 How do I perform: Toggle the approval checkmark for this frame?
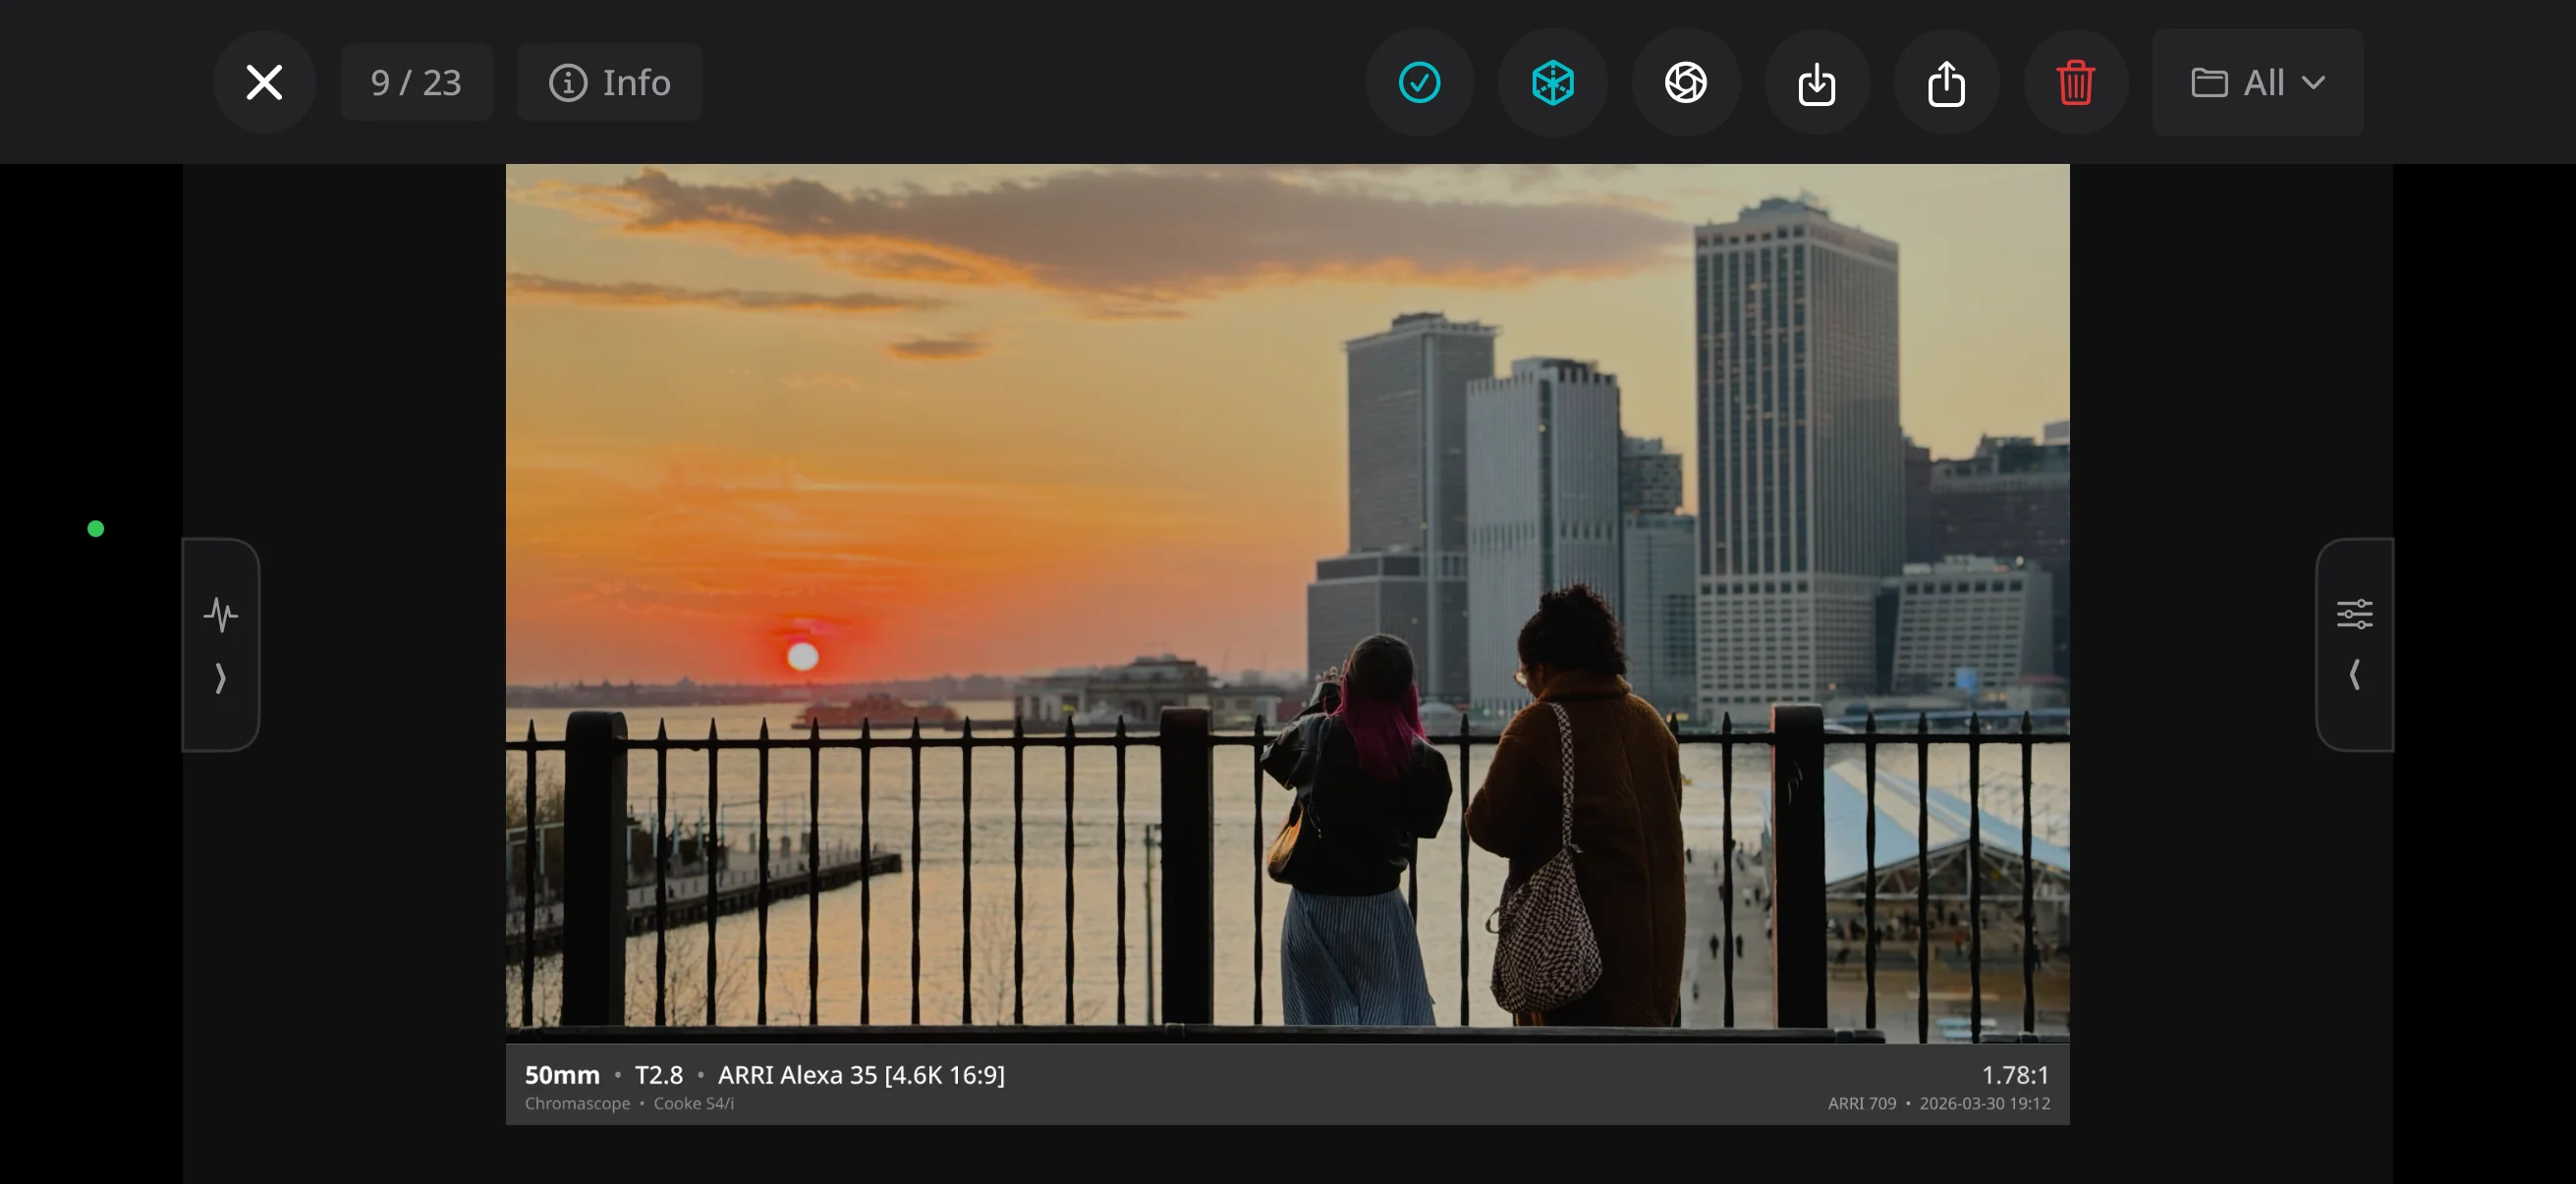1420,81
